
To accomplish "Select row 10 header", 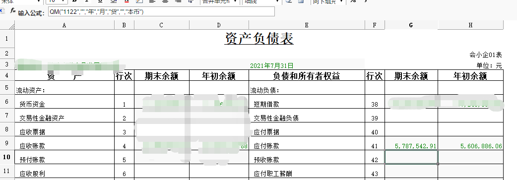I will tap(7, 157).
